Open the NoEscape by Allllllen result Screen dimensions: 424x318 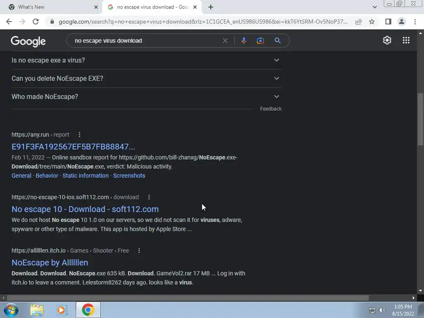50,263
